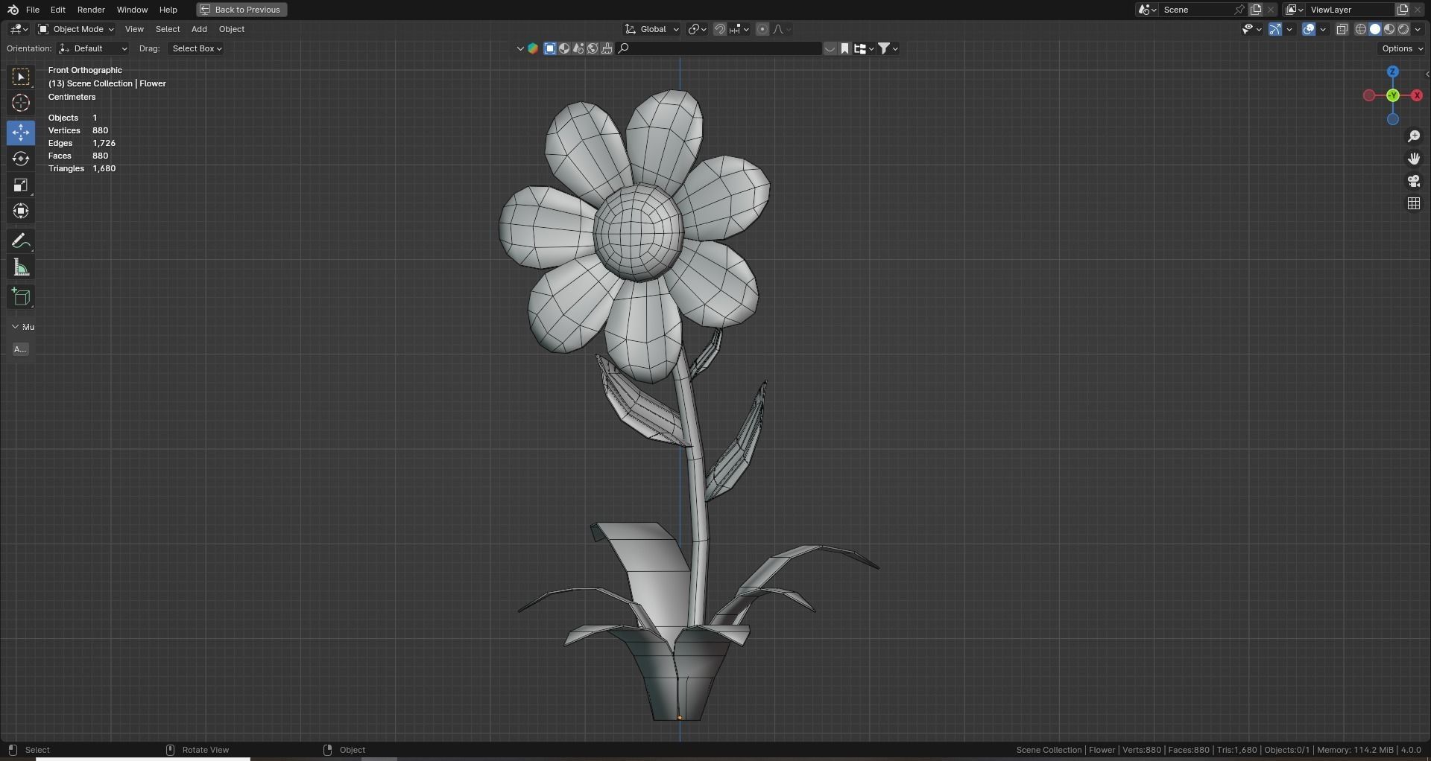The height and width of the screenshot is (761, 1431).
Task: Click the colorful asset library icon
Action: [x=533, y=48]
